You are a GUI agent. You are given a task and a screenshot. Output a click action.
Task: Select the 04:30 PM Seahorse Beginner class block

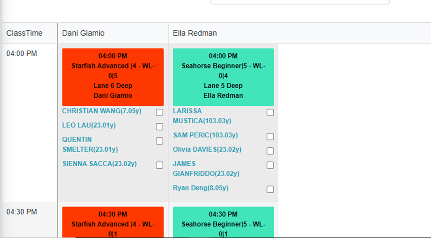223,222
